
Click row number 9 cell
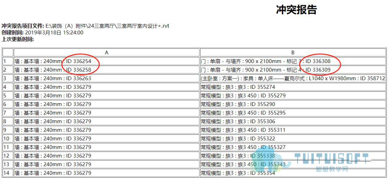click(x=8, y=130)
